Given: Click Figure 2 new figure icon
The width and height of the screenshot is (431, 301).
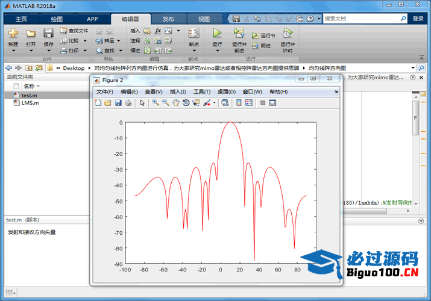Looking at the screenshot, I should 98,103.
